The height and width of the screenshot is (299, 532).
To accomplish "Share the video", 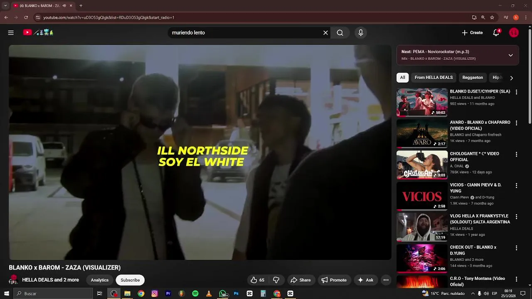I will [300, 280].
